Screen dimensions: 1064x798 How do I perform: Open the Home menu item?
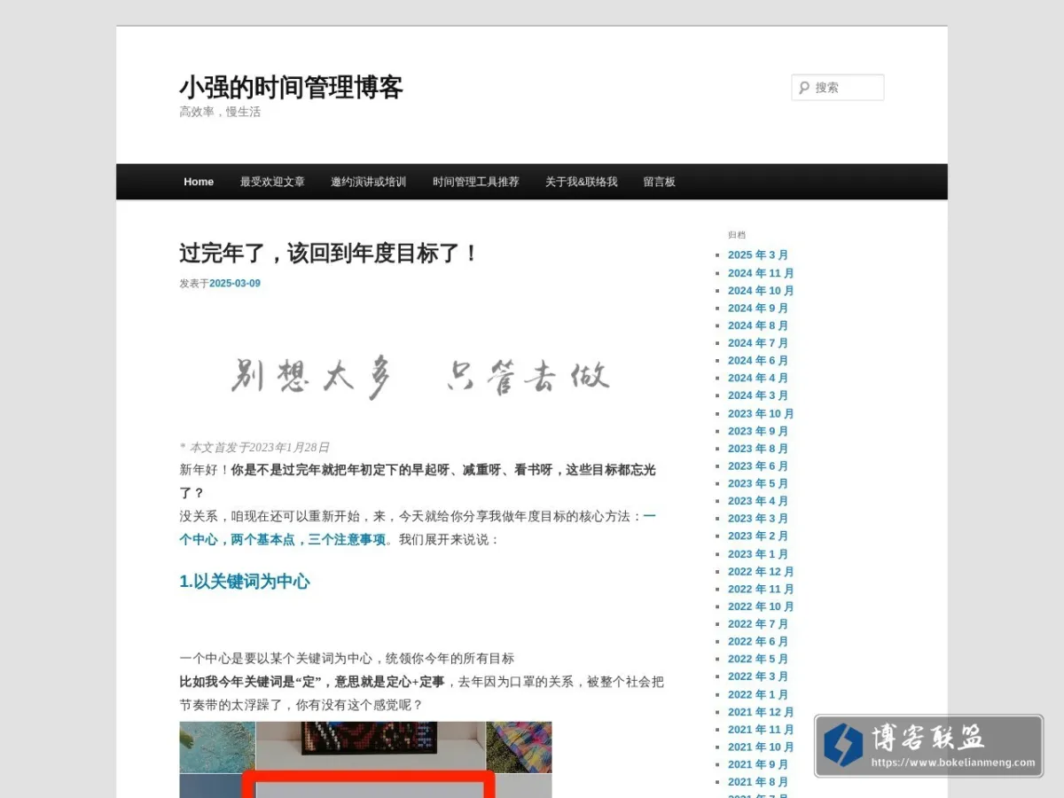[x=199, y=182]
